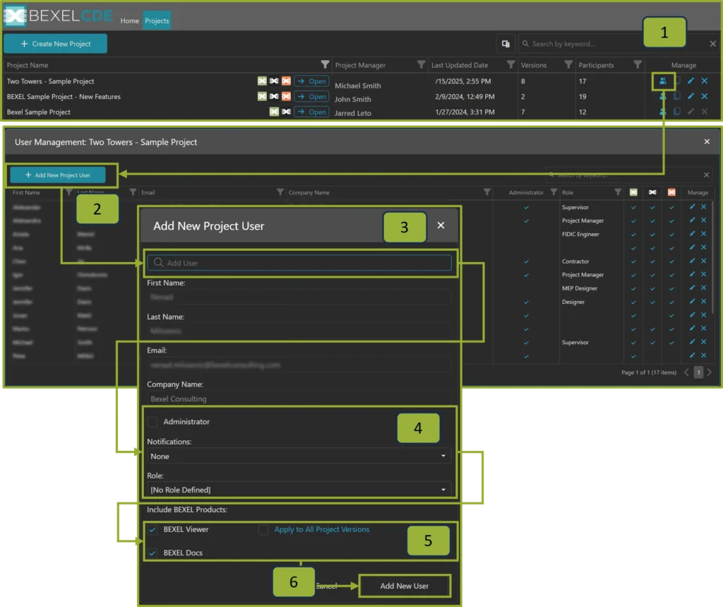Click Add New Project User
Screen dimensions: 723x607
pos(58,175)
